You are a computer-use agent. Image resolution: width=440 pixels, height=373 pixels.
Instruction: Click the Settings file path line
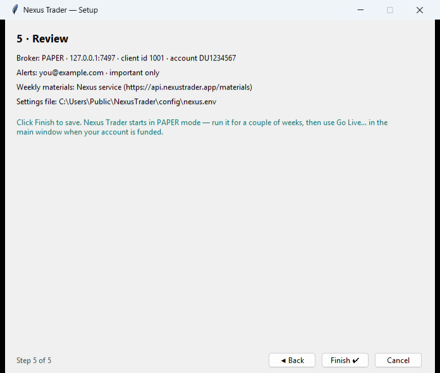116,102
